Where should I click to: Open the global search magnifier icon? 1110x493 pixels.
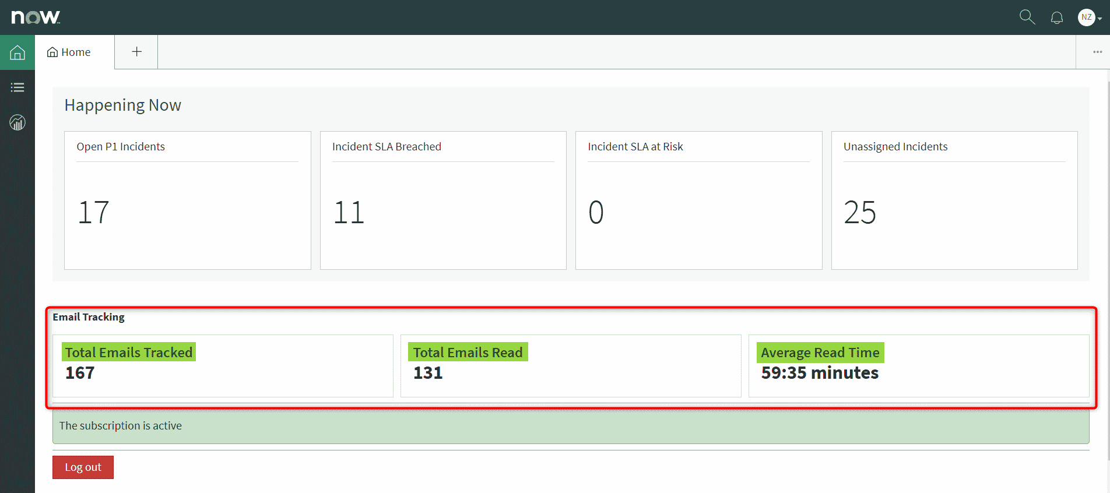click(x=1027, y=17)
